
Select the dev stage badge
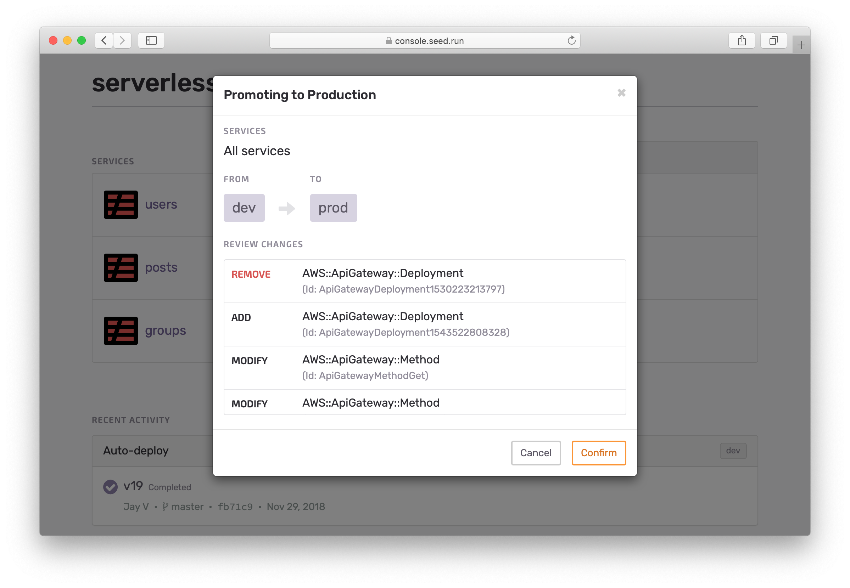[244, 208]
